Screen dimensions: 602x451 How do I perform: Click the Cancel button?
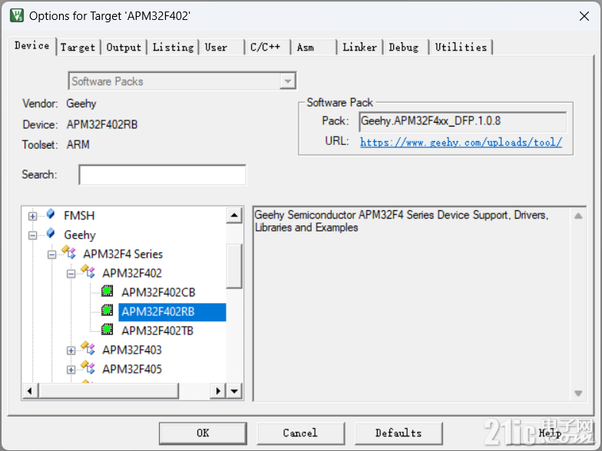(x=301, y=433)
